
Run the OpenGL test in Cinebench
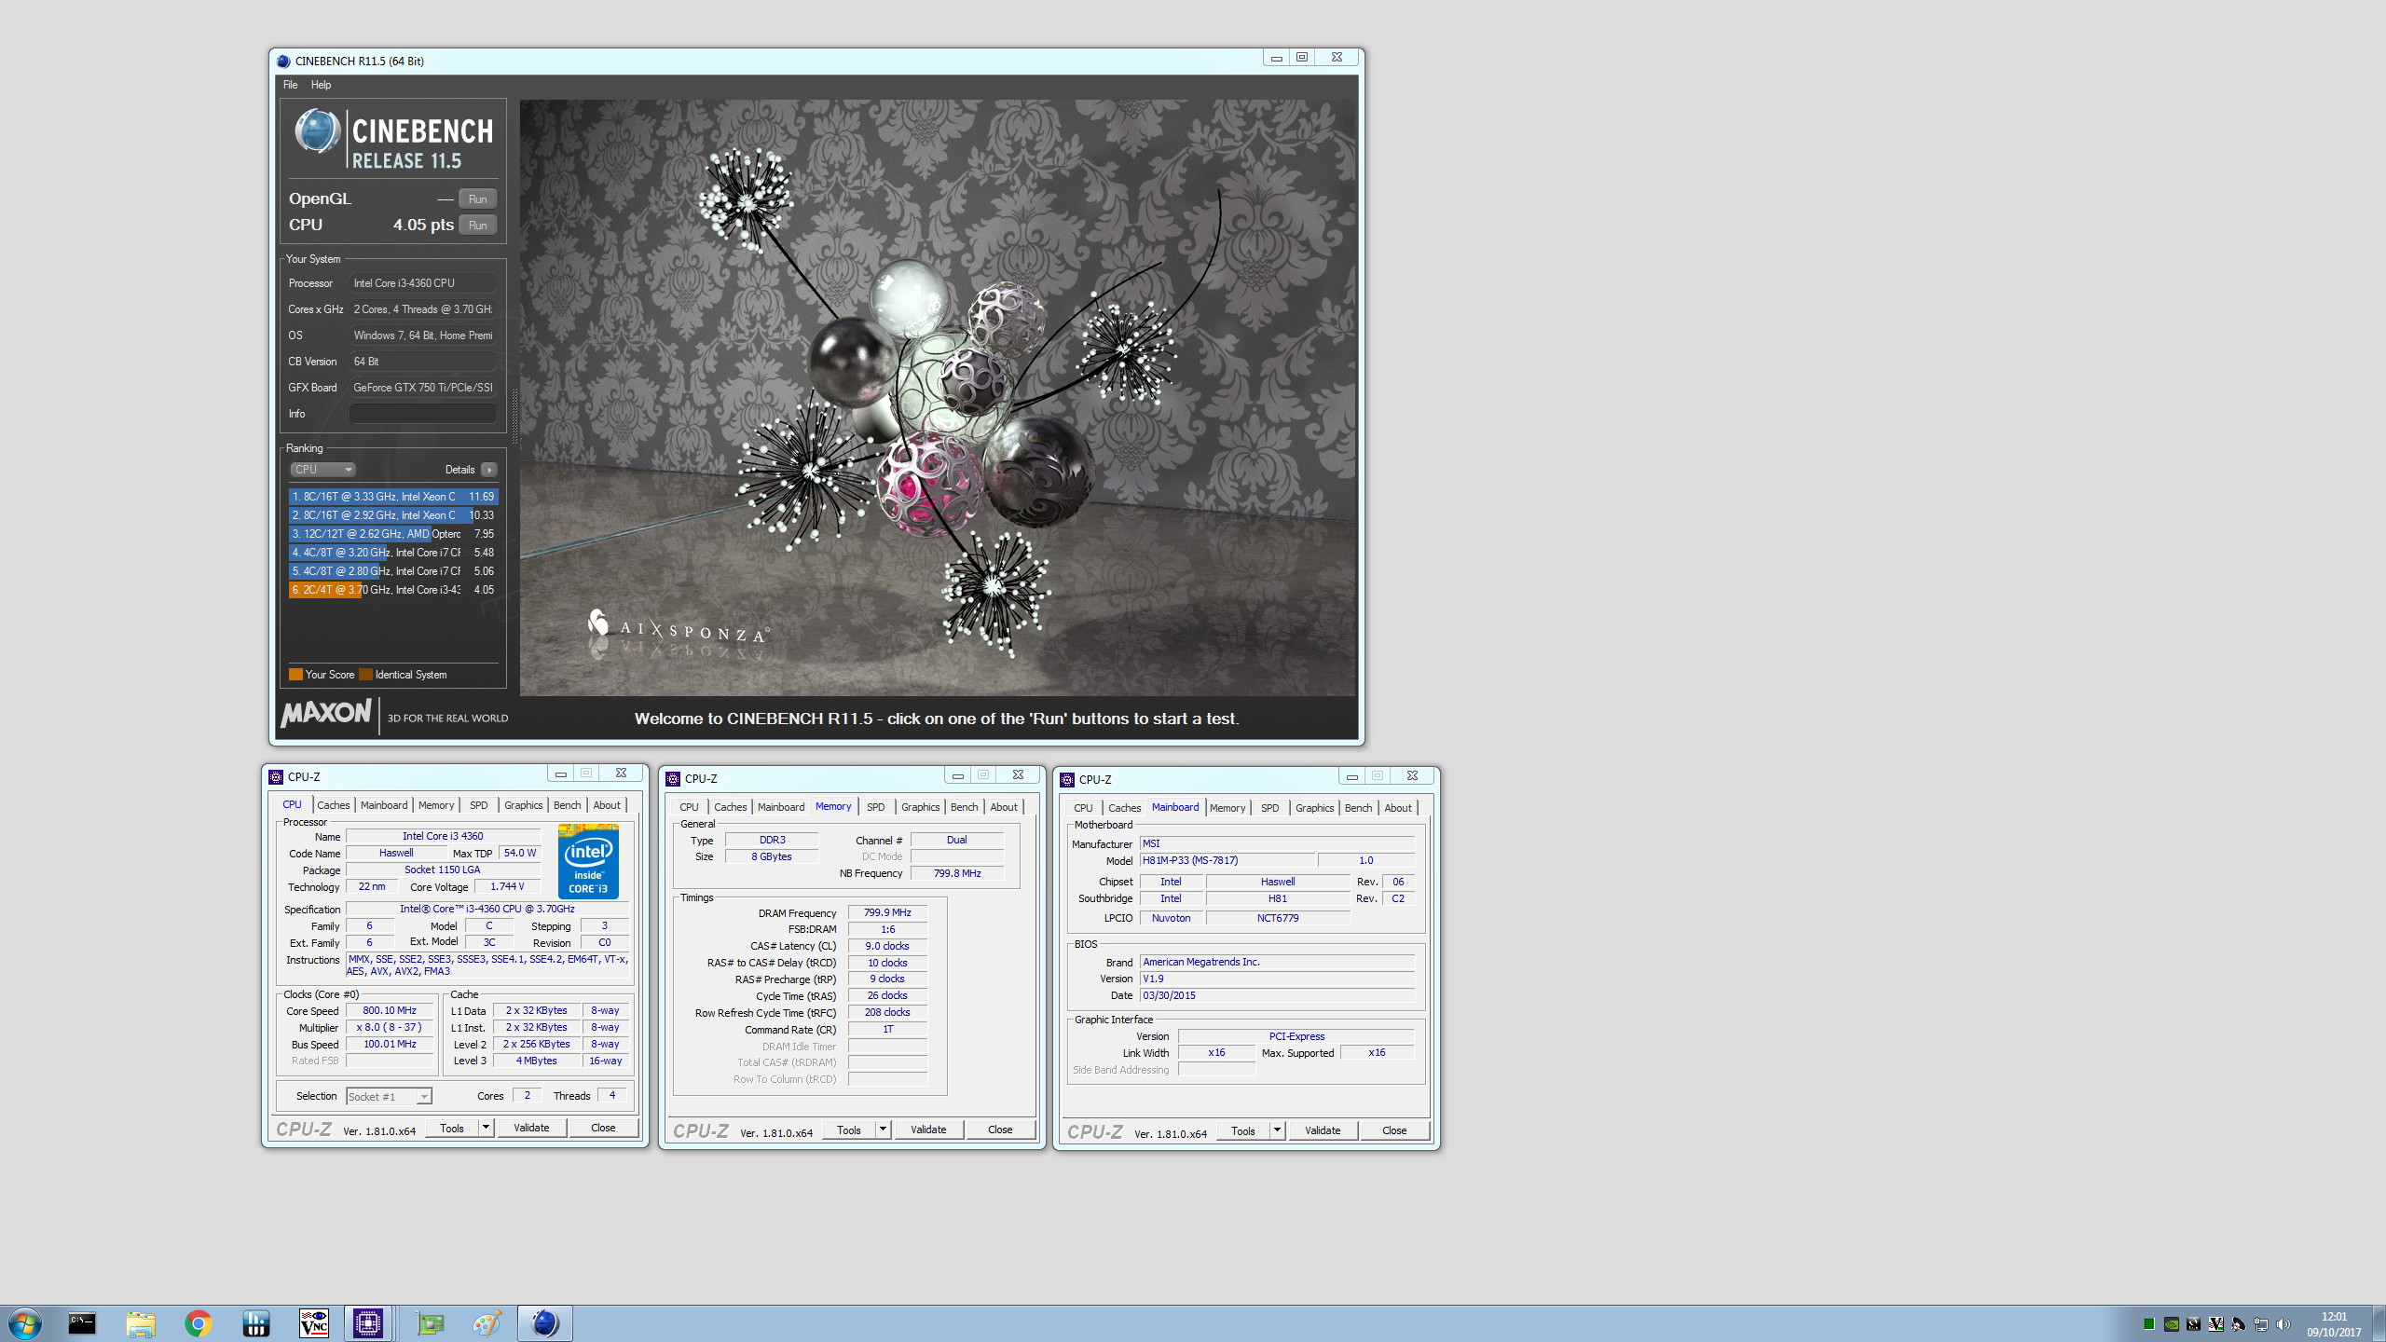(478, 199)
